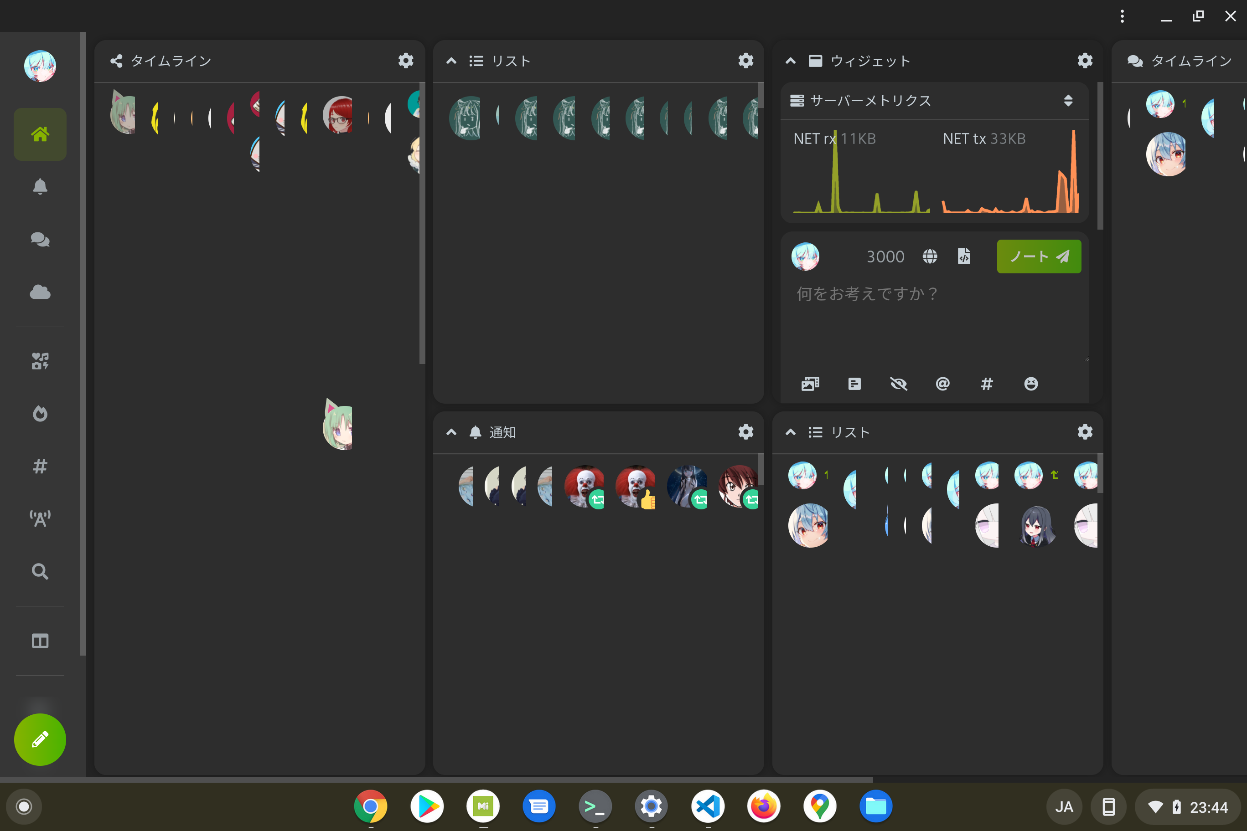Viewport: 1247px width, 831px height.
Task: Collapse the ウィジェット column chevron
Action: [790, 61]
